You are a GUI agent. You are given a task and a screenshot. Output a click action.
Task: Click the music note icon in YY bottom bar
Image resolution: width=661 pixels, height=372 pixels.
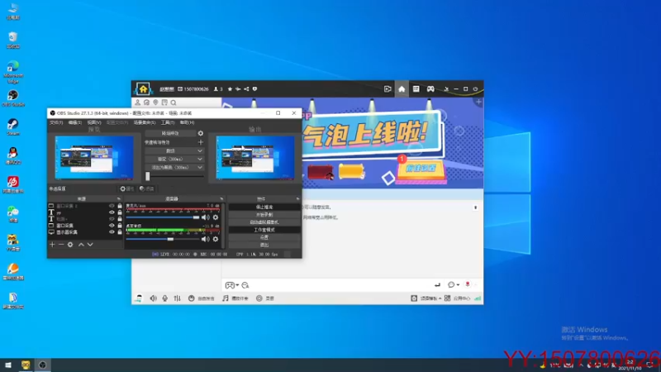(x=226, y=298)
